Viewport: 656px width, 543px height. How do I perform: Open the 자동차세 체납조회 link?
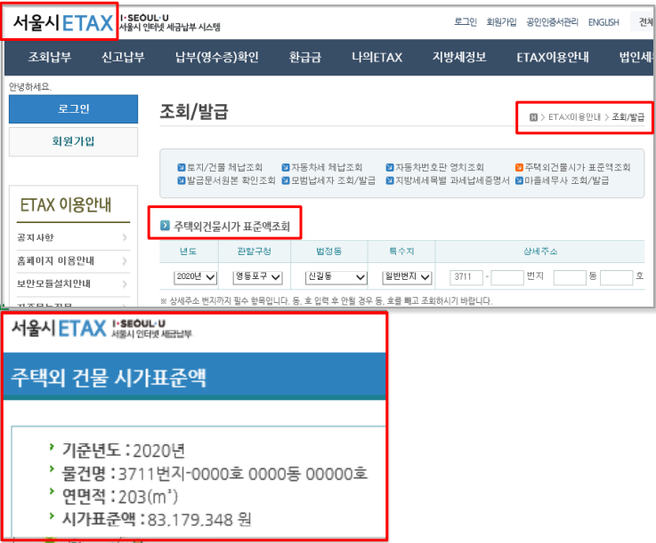(x=327, y=167)
